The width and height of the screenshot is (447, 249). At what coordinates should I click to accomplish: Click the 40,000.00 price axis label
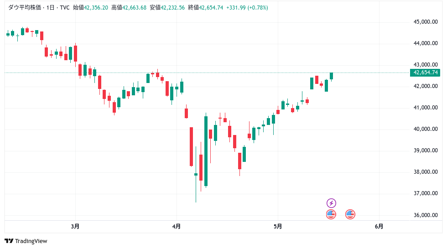pos(425,129)
